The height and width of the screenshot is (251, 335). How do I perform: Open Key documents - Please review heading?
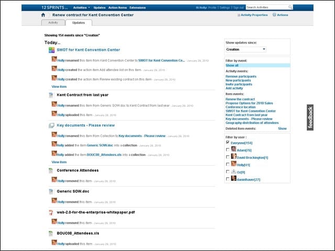(86, 125)
